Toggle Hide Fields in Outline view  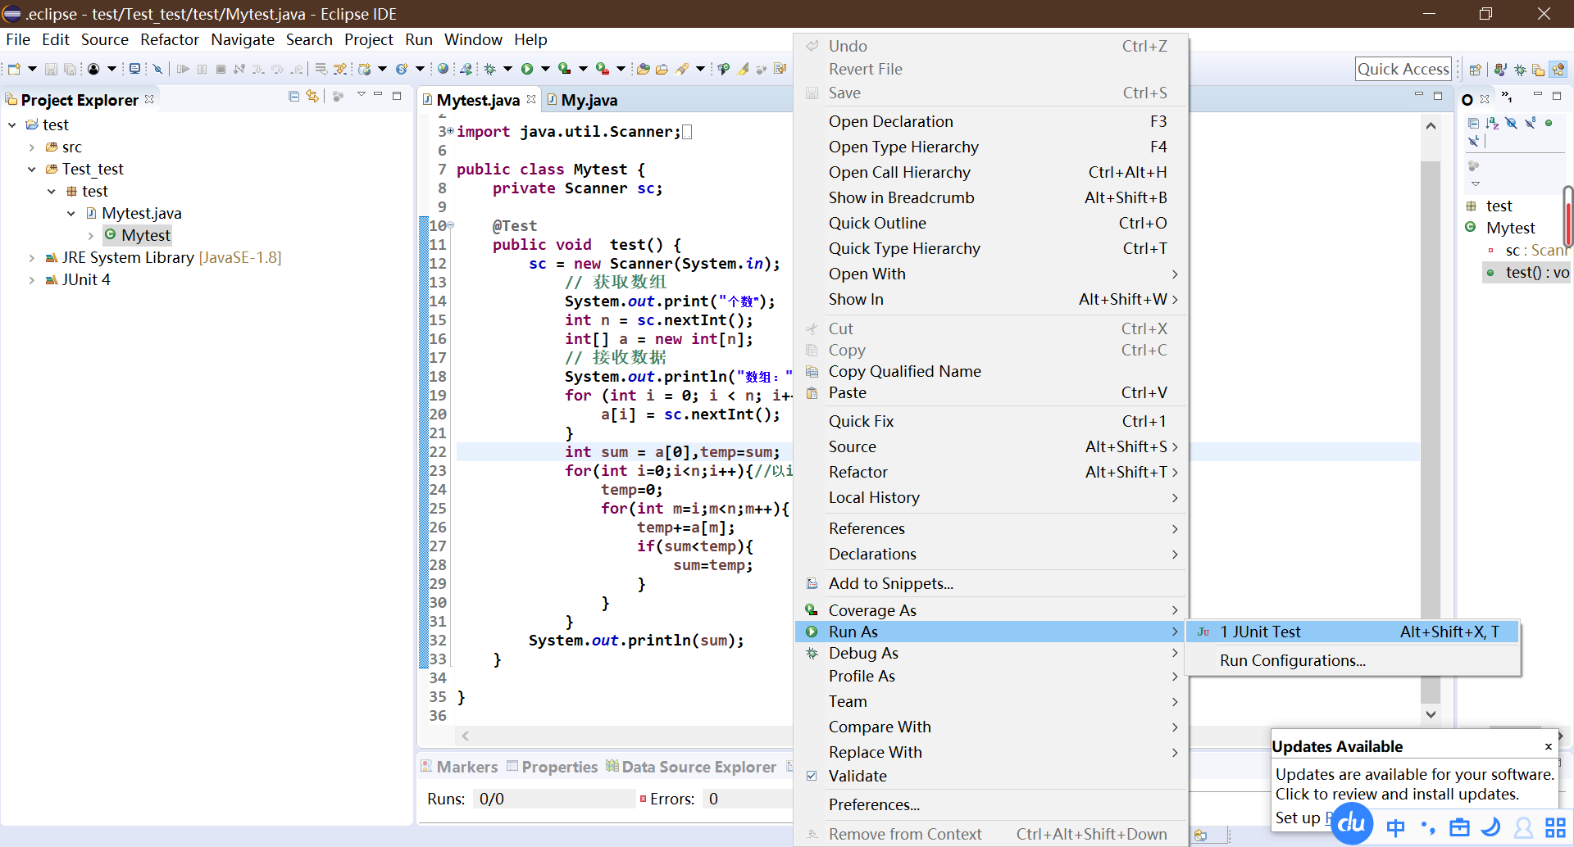(x=1511, y=123)
